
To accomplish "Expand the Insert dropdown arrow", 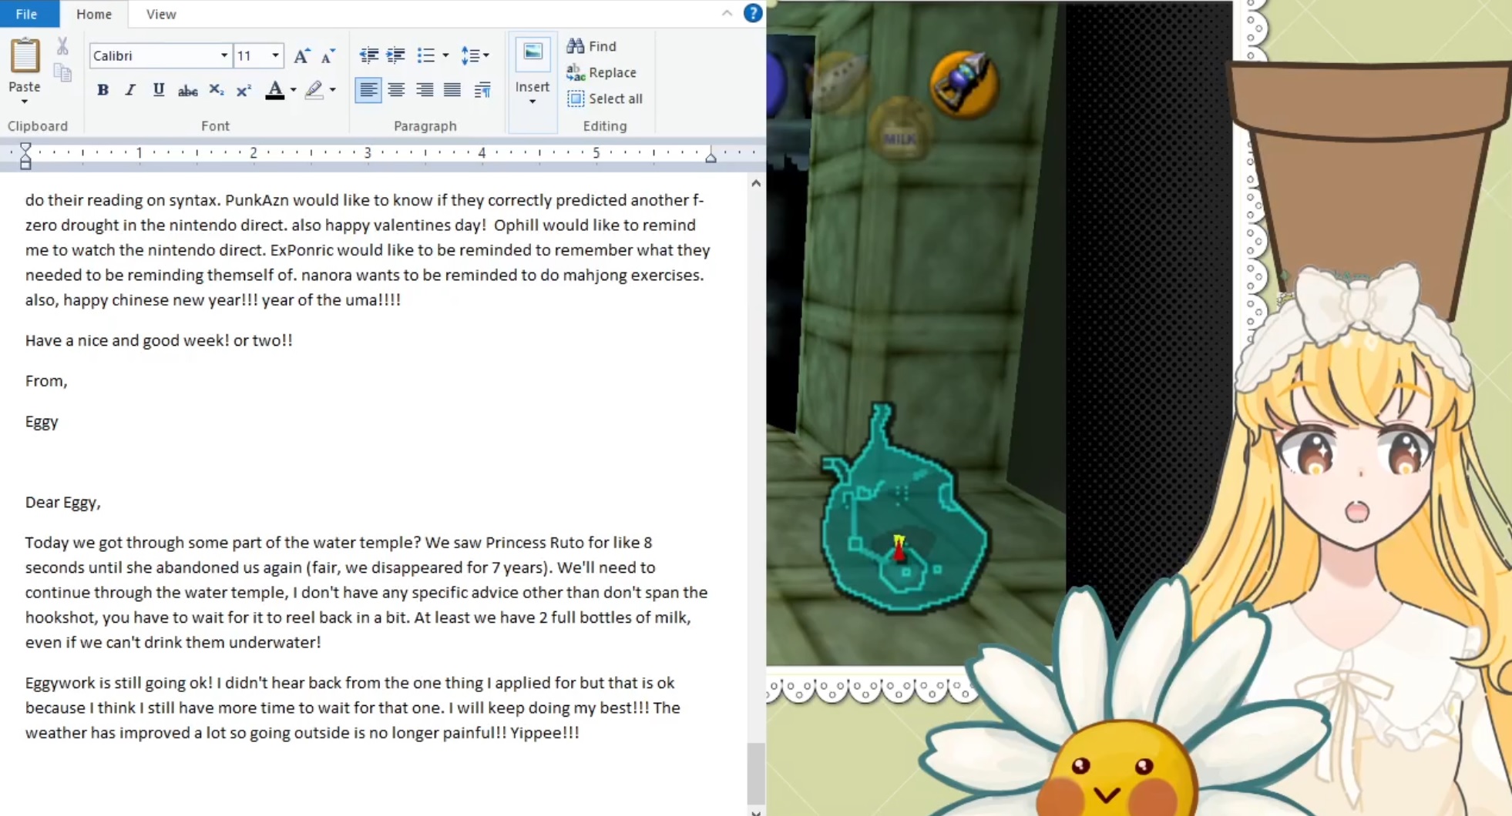I will pyautogui.click(x=533, y=102).
